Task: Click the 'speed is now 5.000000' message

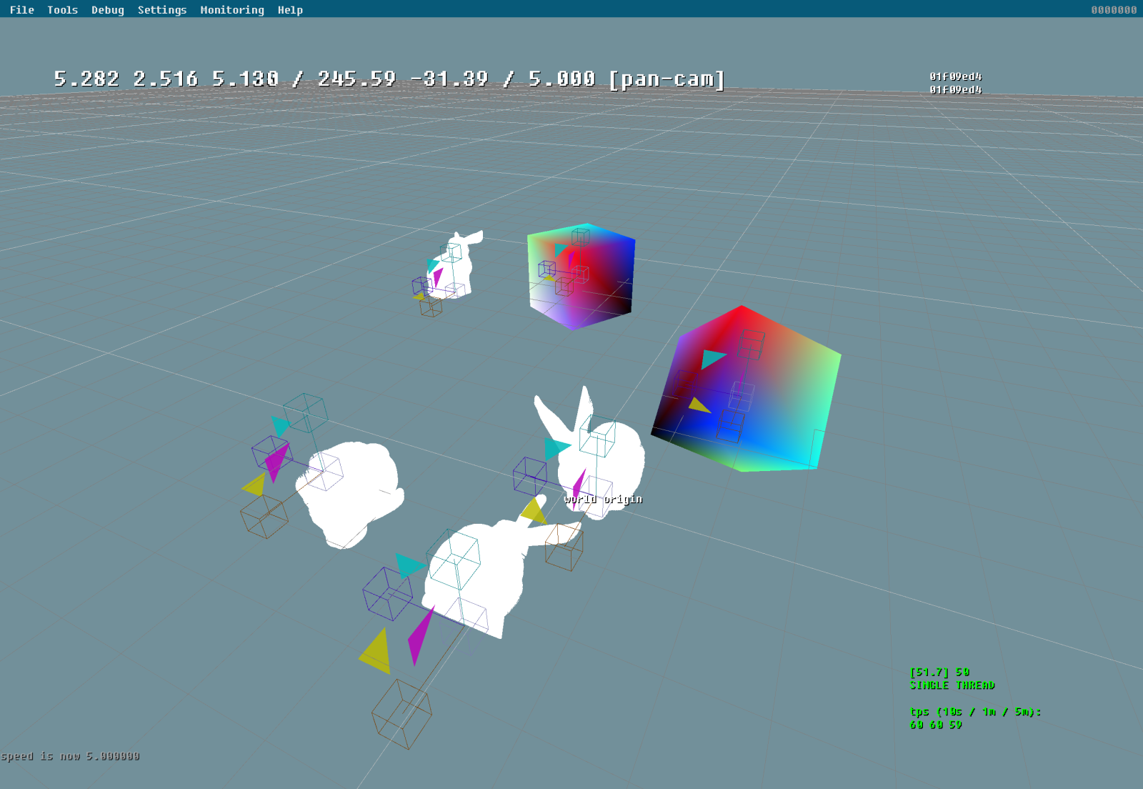Action: 70,756
